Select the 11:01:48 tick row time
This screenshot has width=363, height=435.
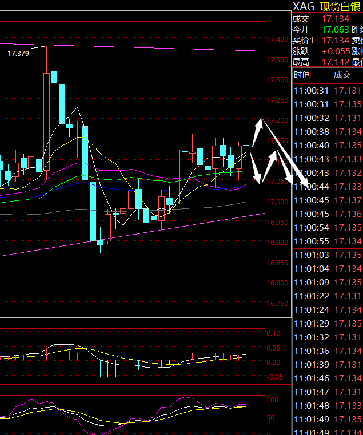[311, 405]
